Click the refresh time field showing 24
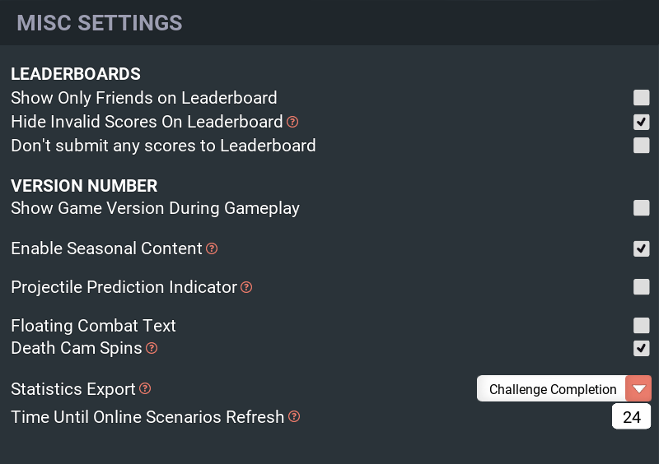659x464 pixels. click(x=631, y=416)
